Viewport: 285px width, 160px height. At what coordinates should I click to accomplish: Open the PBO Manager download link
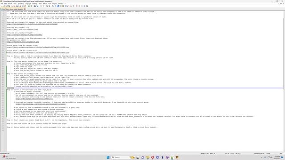pos(32,24)
